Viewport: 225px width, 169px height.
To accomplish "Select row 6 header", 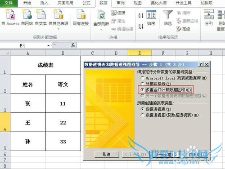I will [x=5, y=154].
